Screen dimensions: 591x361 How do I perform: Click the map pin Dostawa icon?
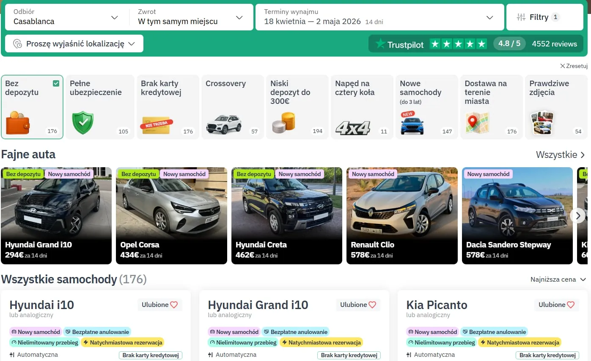477,123
